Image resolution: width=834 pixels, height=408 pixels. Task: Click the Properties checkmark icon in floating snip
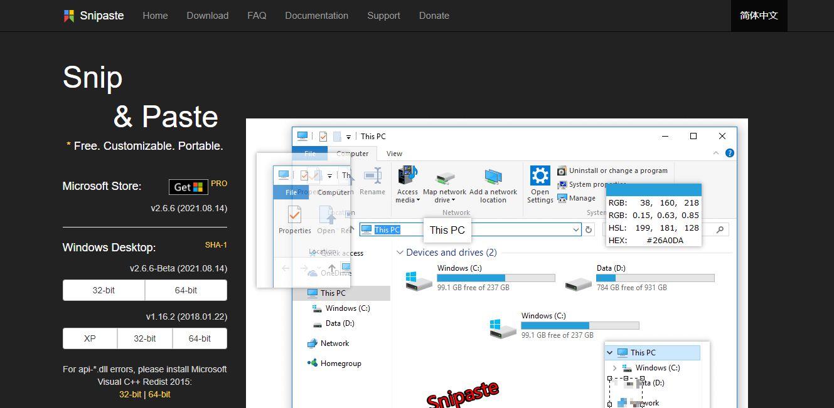[x=294, y=215]
